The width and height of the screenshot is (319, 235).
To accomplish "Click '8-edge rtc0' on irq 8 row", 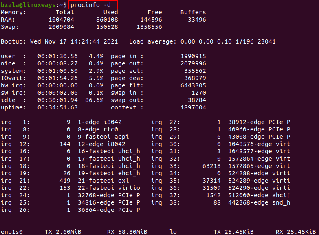I will (x=98, y=129).
